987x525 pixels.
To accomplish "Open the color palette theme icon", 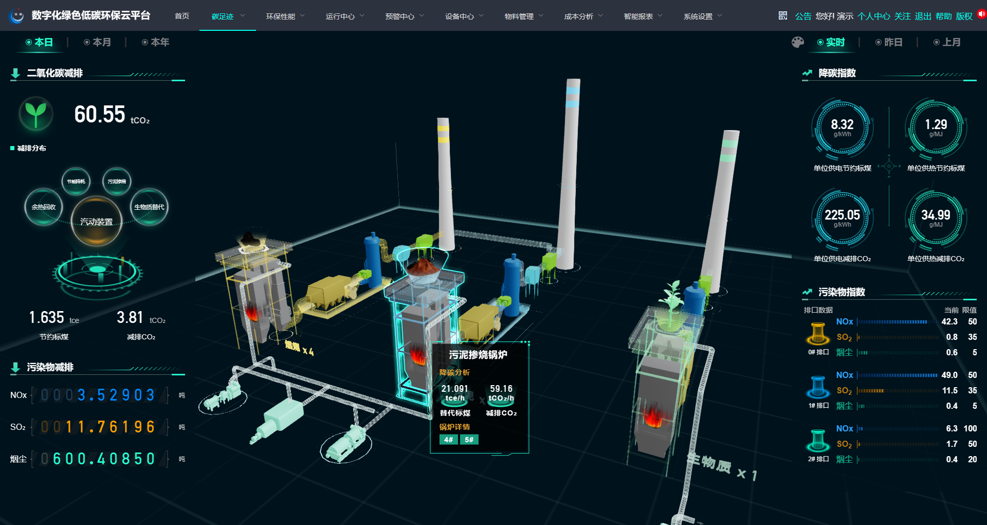I will point(797,42).
